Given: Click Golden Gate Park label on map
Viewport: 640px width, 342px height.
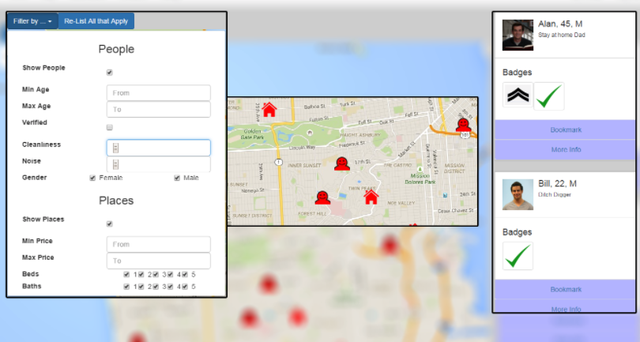Looking at the screenshot, I should tap(254, 134).
